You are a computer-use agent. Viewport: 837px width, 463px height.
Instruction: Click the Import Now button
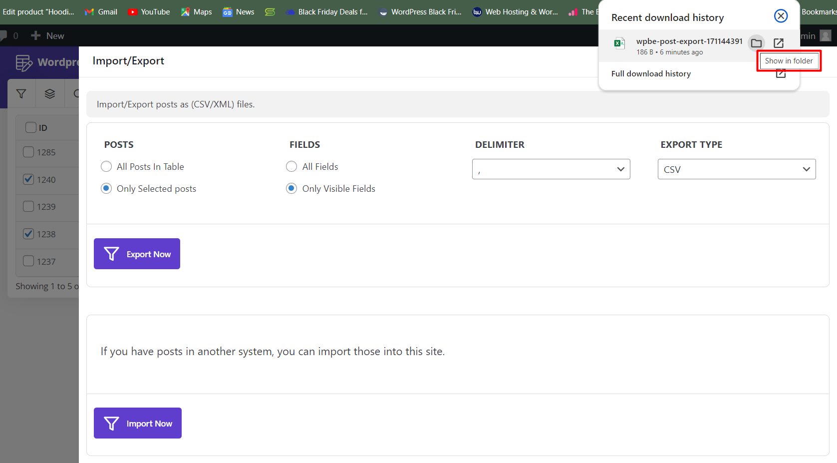(x=138, y=423)
